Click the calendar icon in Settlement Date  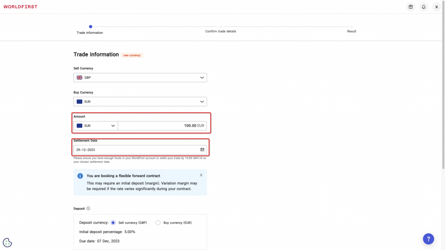[202, 150]
